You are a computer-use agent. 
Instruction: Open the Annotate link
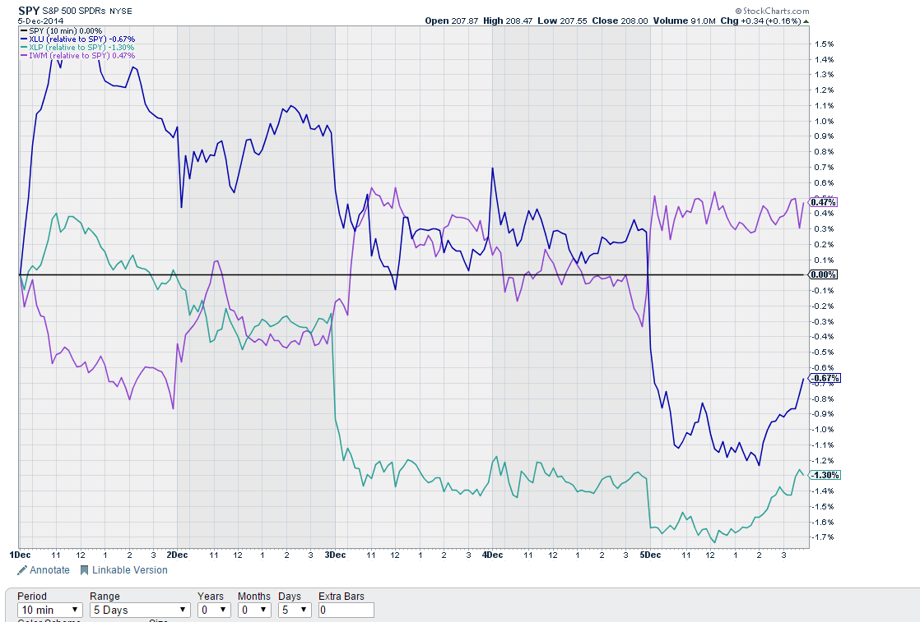point(49,570)
